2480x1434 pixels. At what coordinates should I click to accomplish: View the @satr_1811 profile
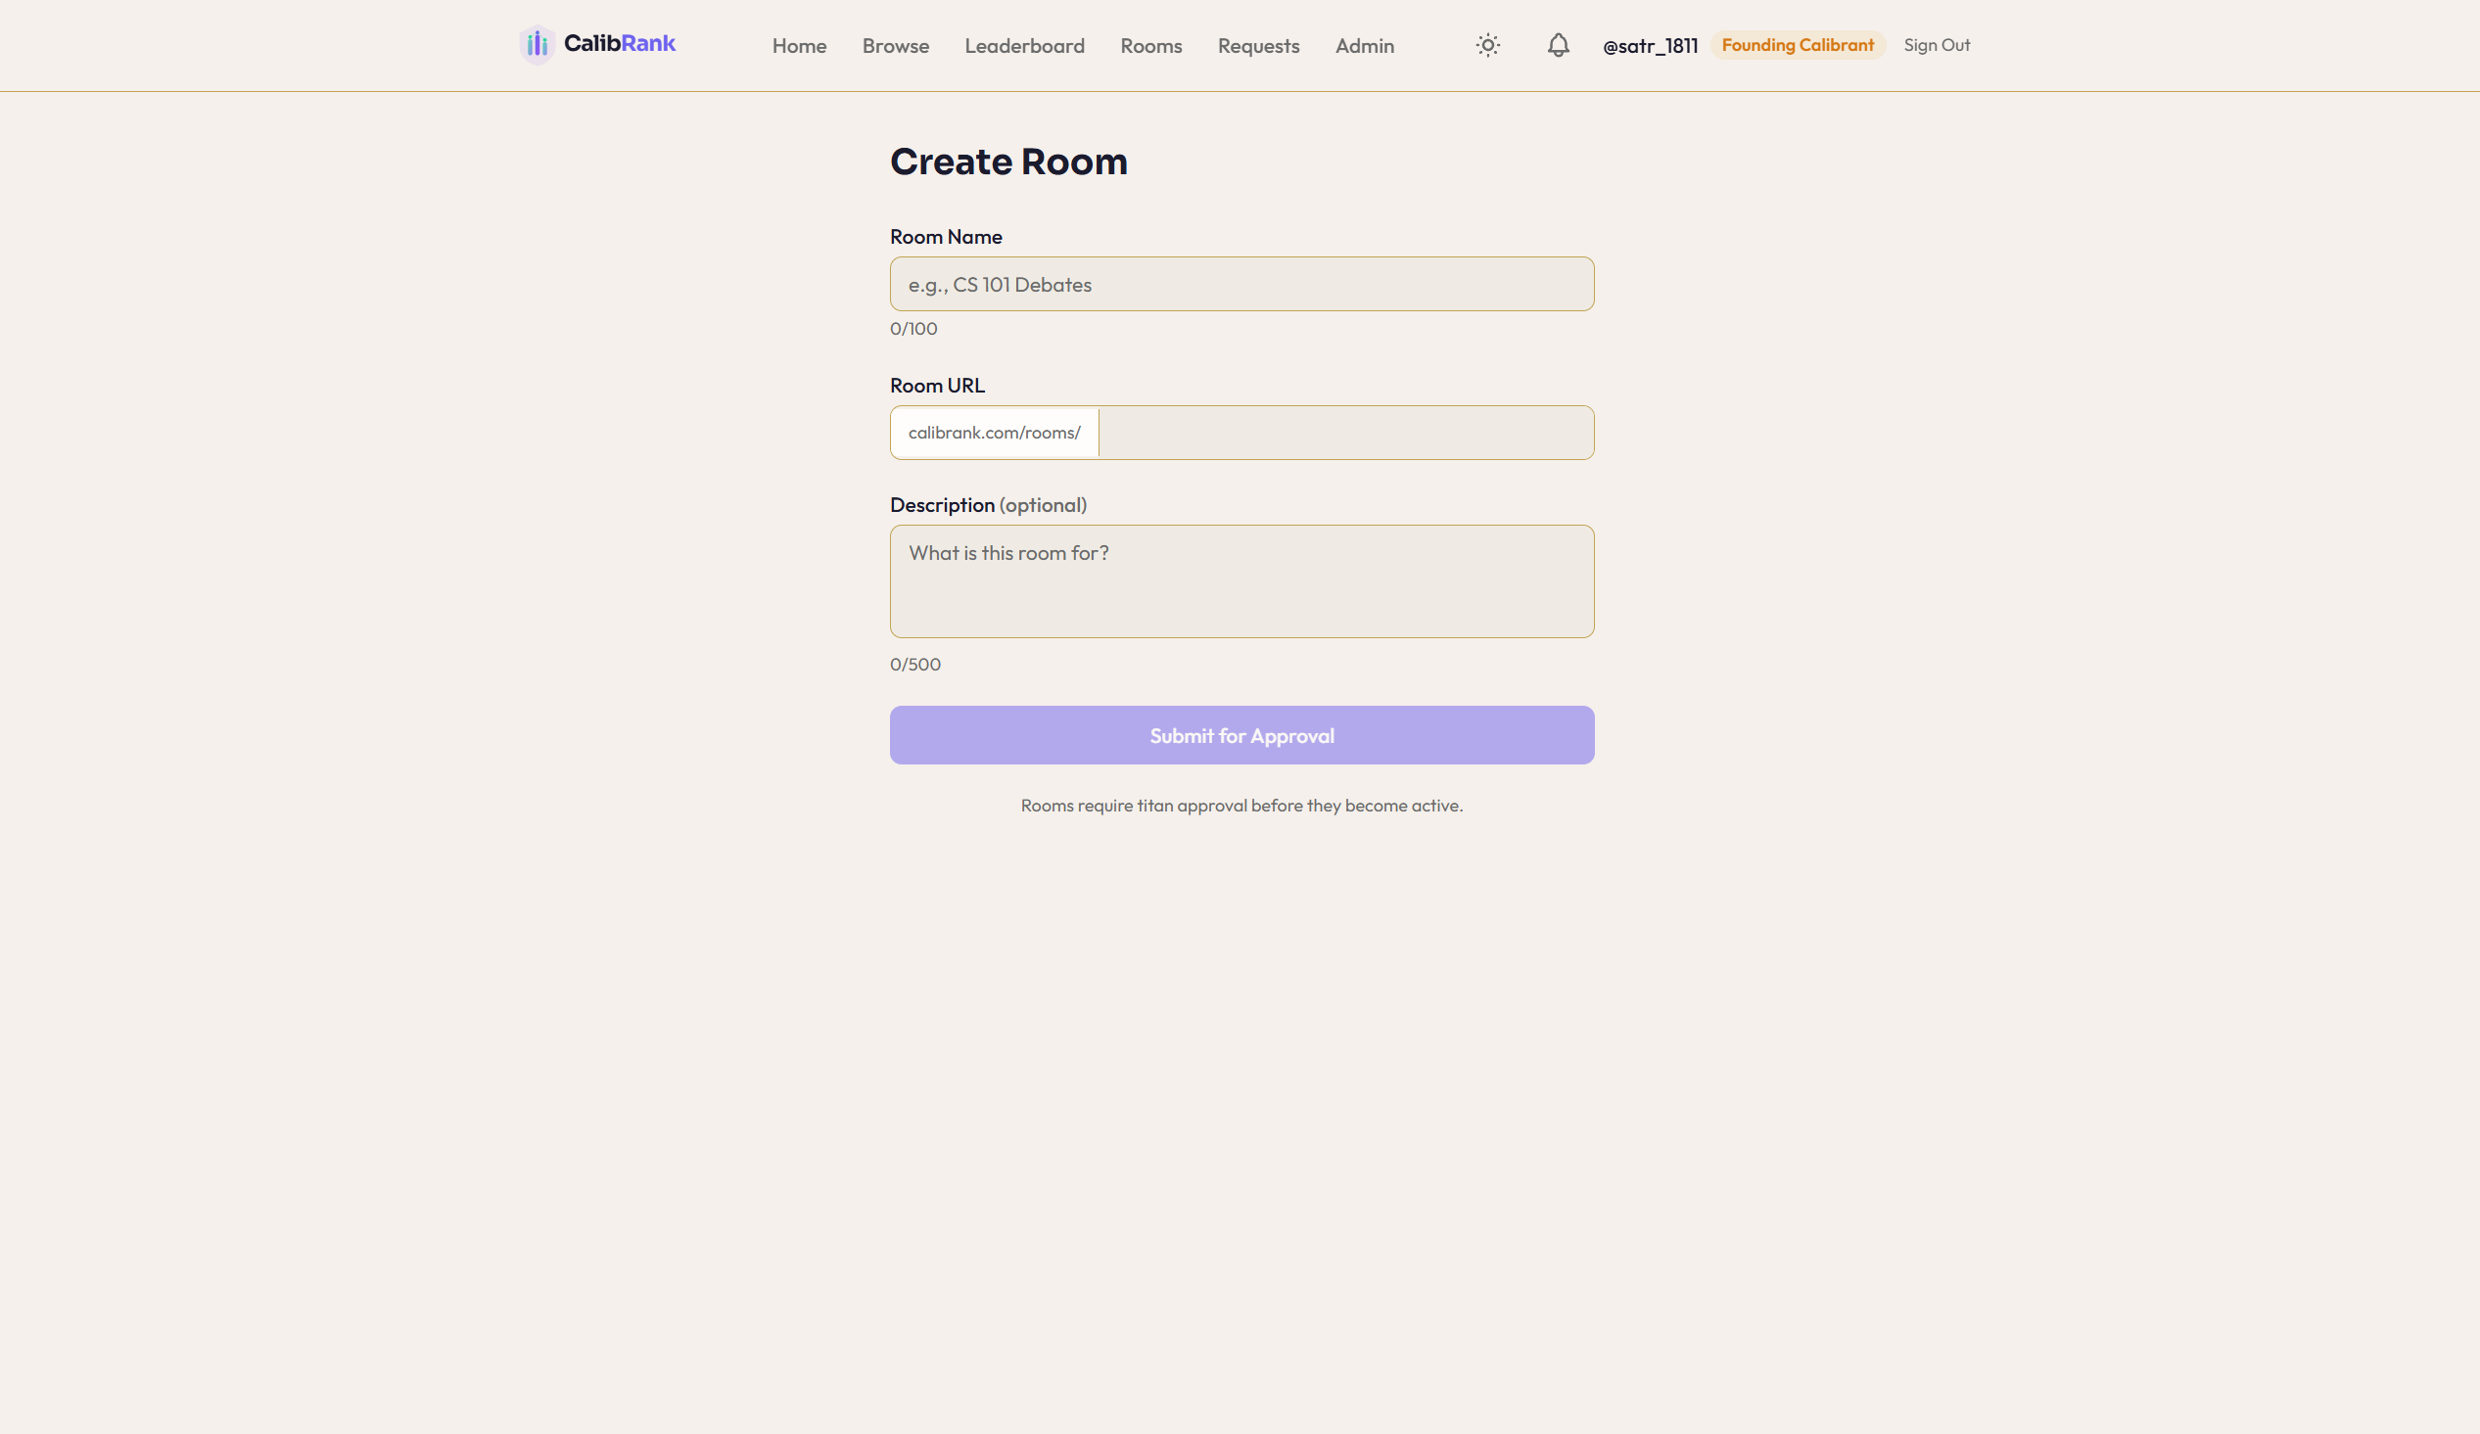(1650, 45)
